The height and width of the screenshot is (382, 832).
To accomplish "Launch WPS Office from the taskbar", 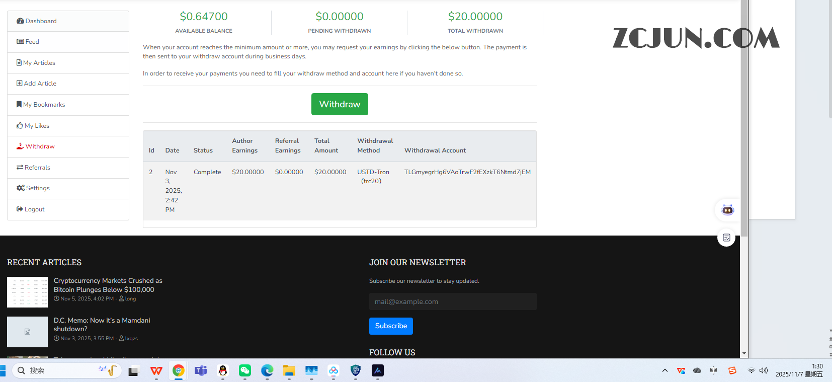I will (156, 371).
